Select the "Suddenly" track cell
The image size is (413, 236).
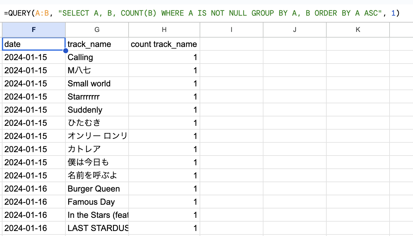click(x=97, y=110)
